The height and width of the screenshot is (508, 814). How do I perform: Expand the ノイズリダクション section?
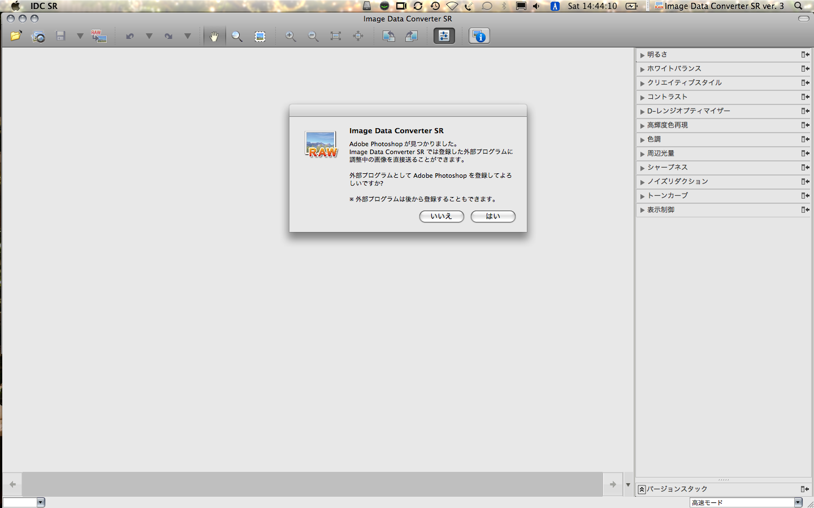pyautogui.click(x=642, y=182)
